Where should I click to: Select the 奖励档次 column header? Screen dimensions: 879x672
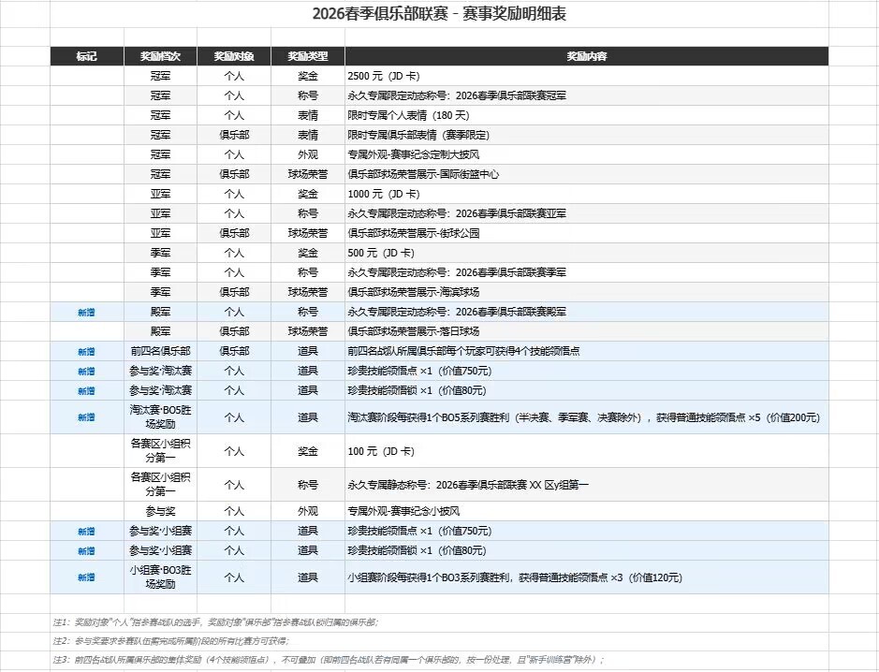coord(160,56)
